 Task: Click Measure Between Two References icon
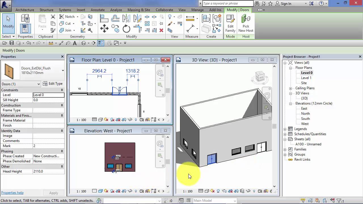(x=190, y=19)
